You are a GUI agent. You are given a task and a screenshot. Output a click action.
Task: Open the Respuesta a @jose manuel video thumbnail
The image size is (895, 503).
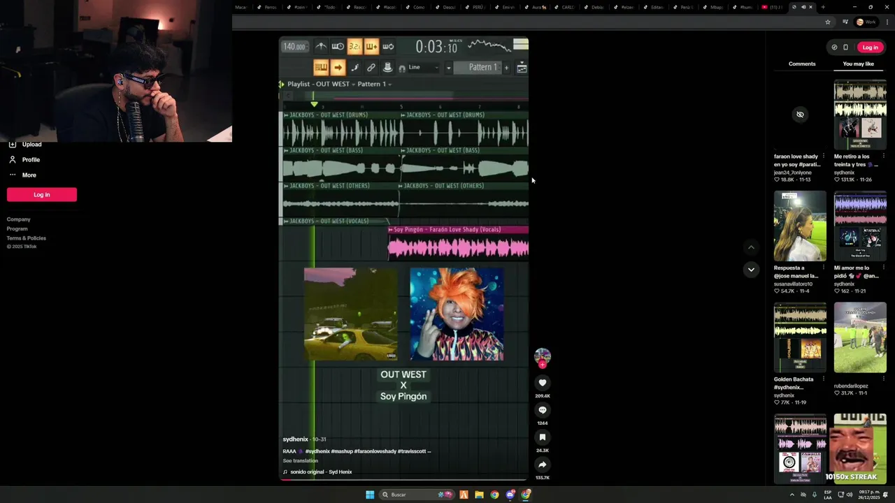(800, 226)
